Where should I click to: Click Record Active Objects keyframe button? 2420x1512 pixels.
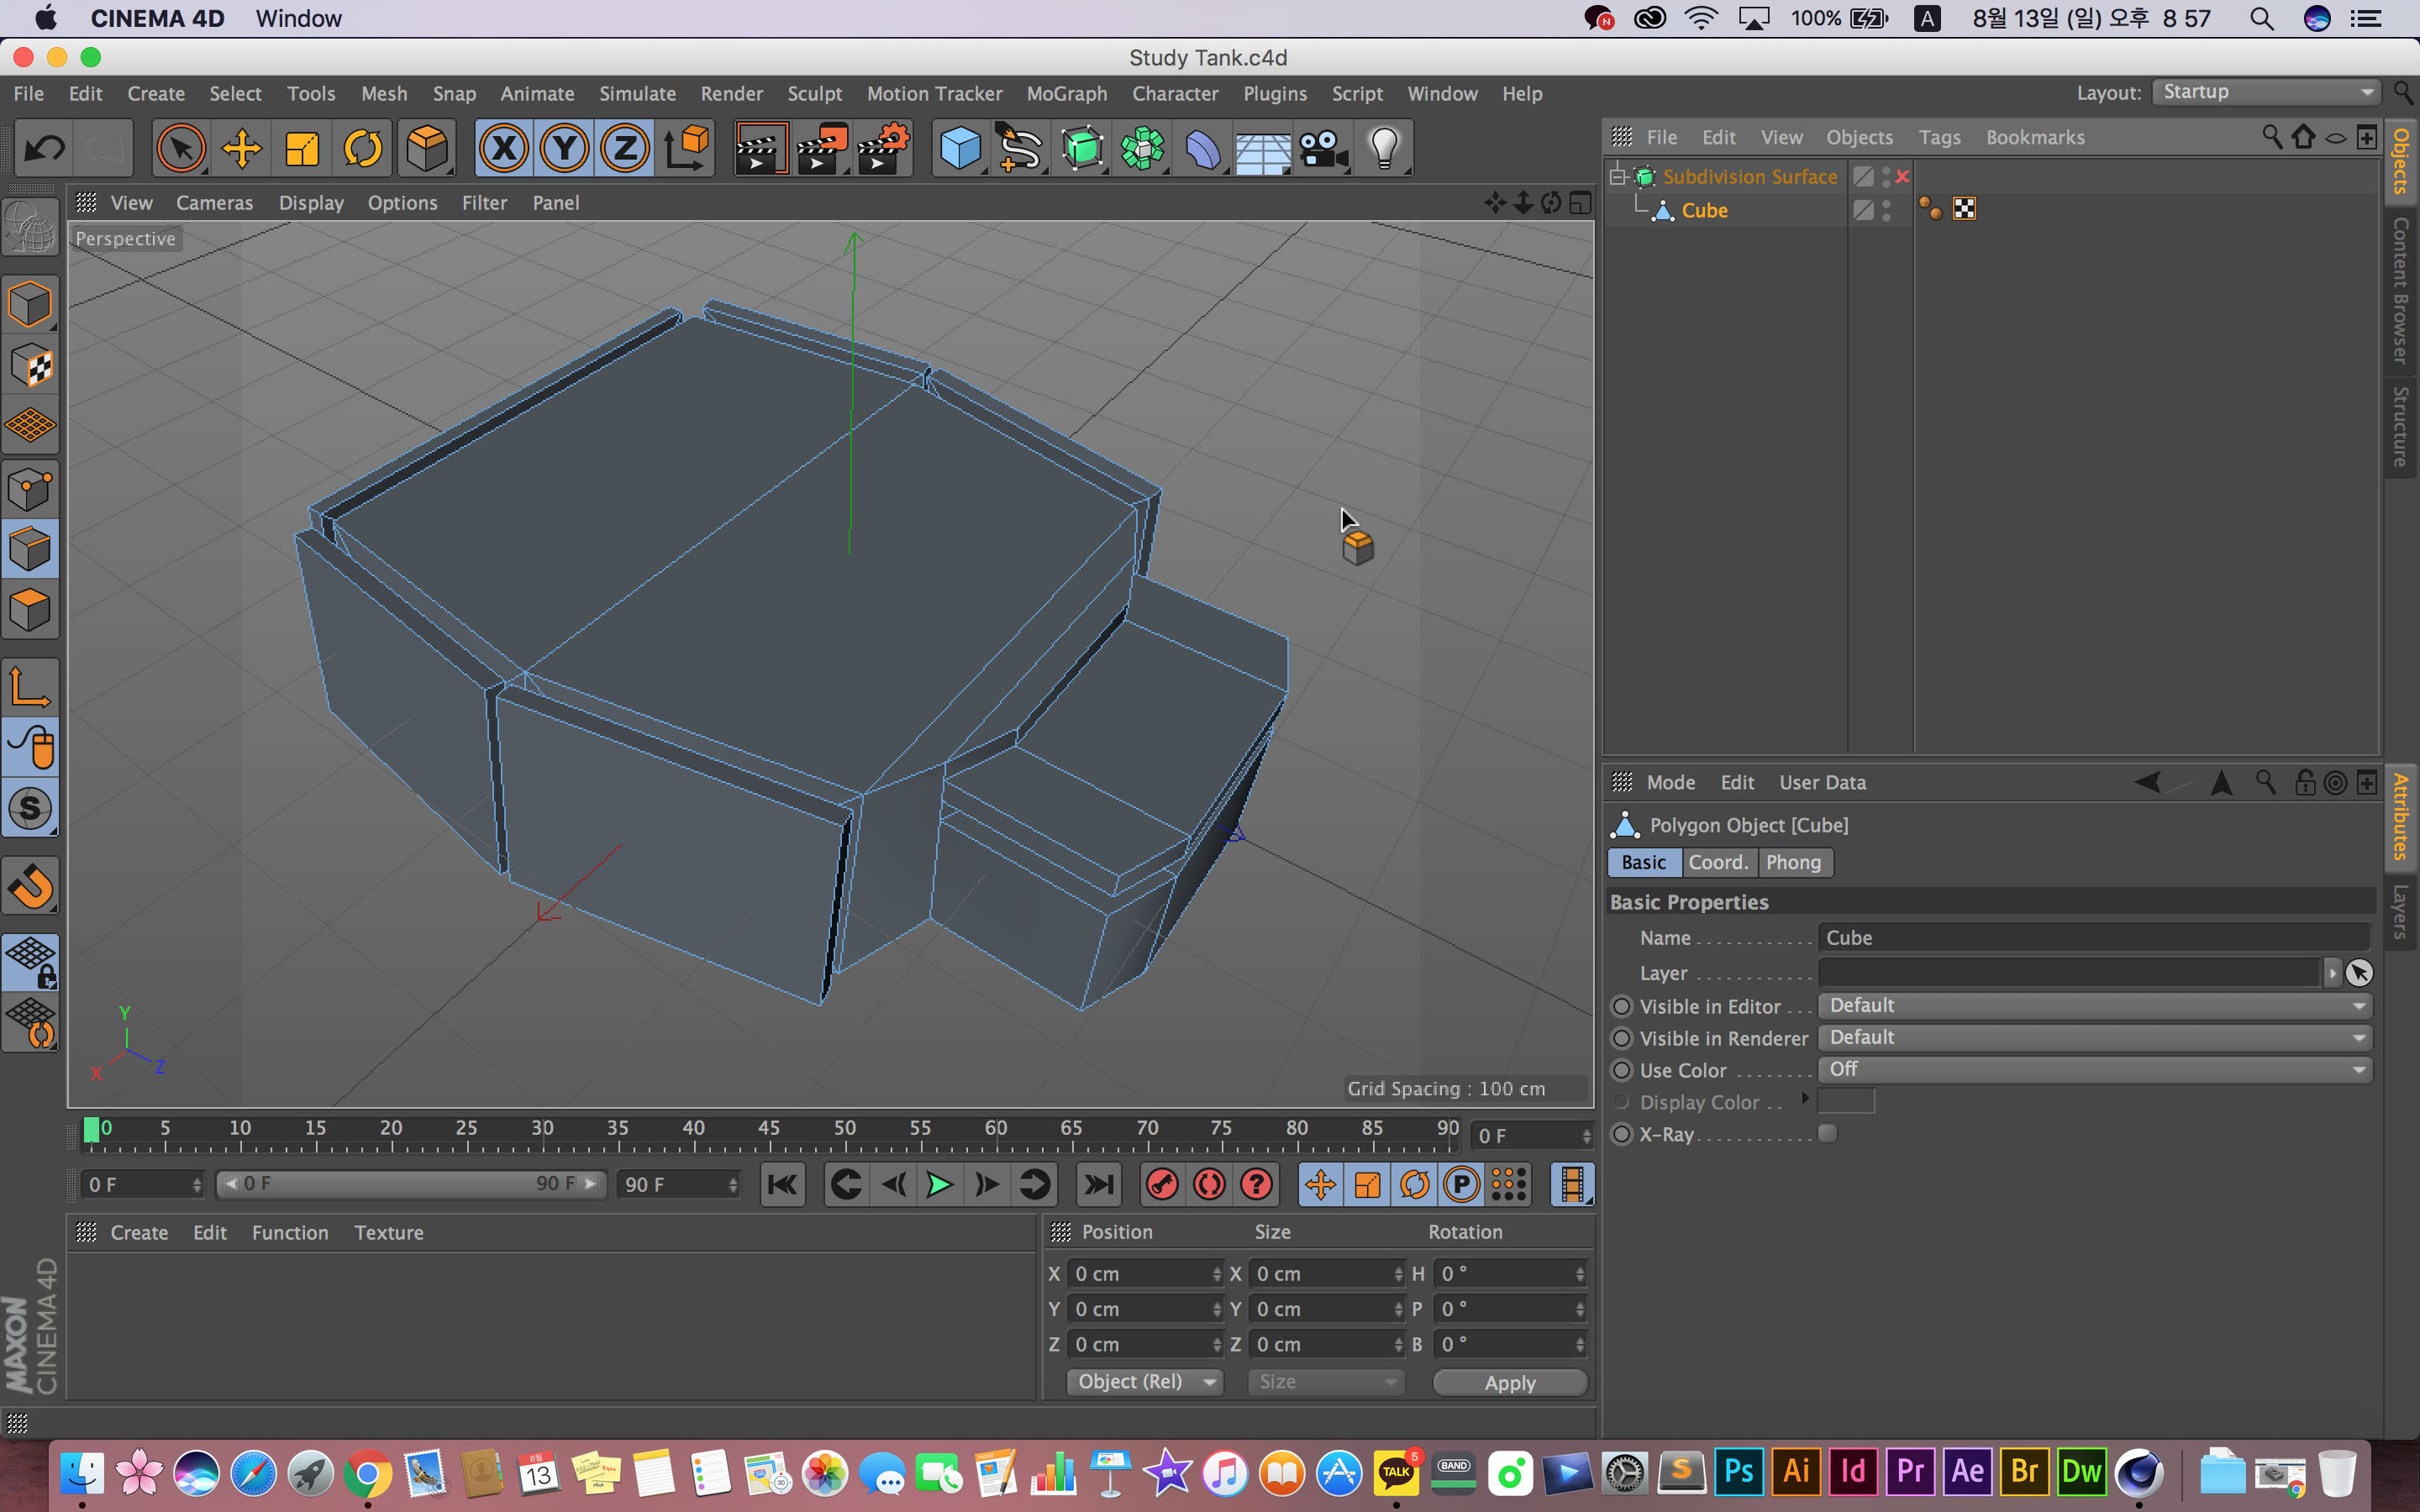coord(1162,1185)
